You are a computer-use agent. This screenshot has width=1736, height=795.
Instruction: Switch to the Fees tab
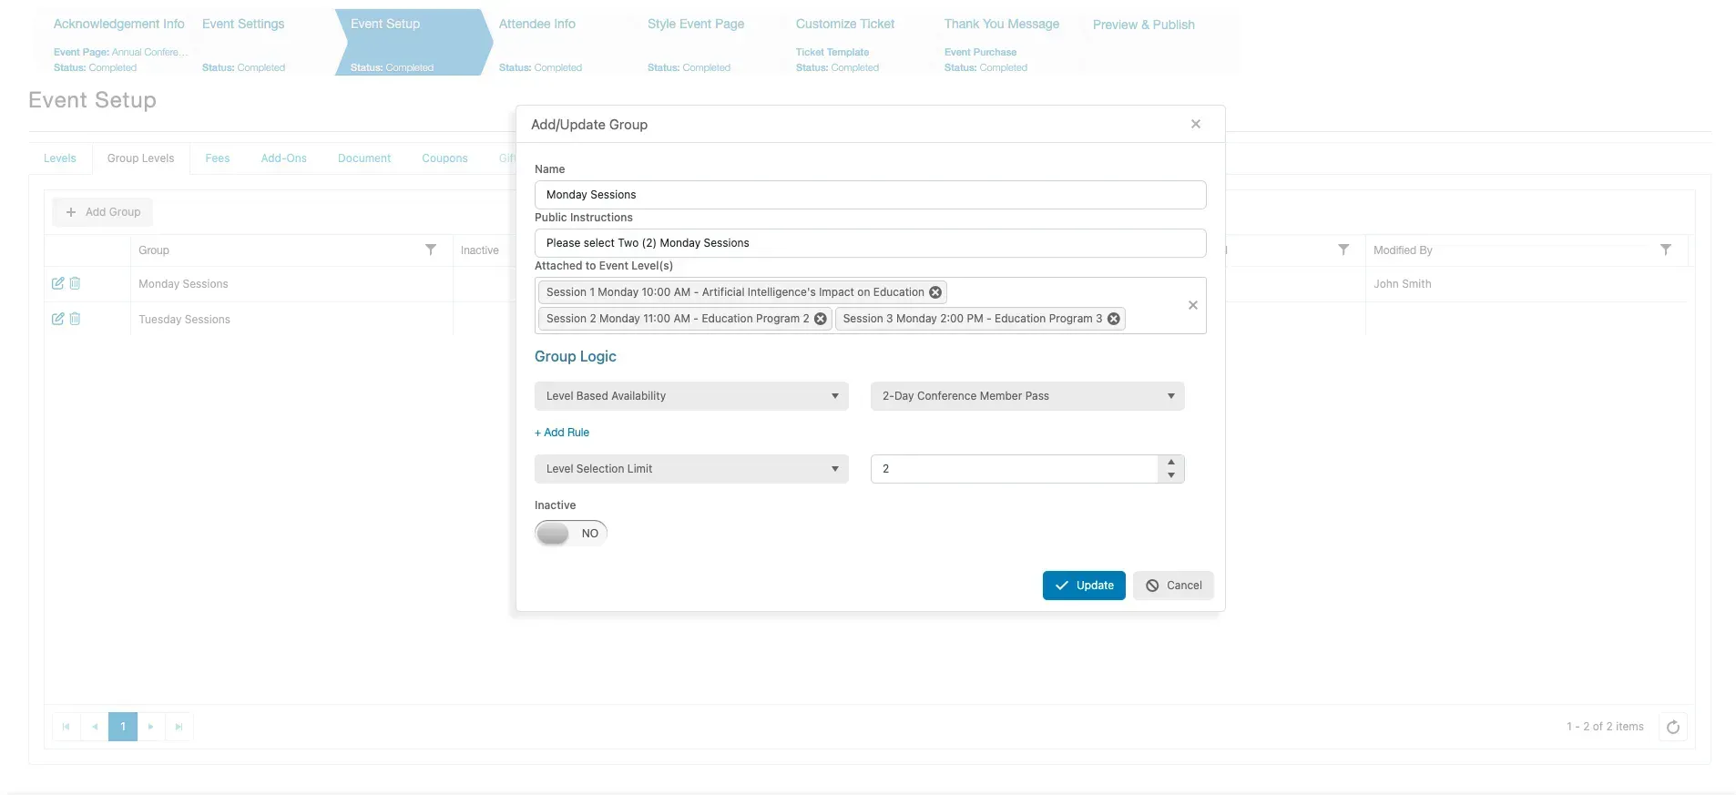(x=218, y=158)
